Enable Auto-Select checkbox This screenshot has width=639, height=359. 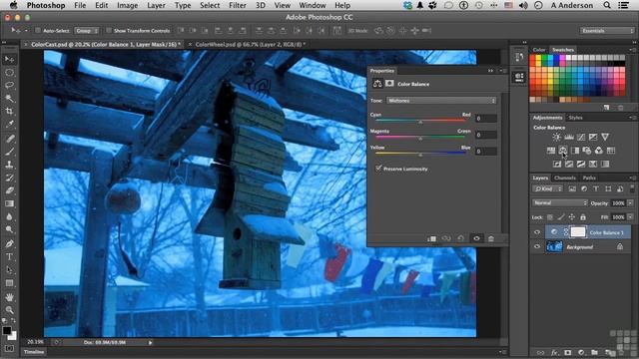coord(38,31)
